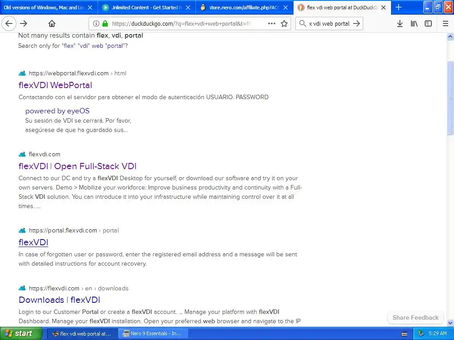The height and width of the screenshot is (340, 454).
Task: Click the 'In case of forgotten user or password' snippet
Action: [158, 259]
